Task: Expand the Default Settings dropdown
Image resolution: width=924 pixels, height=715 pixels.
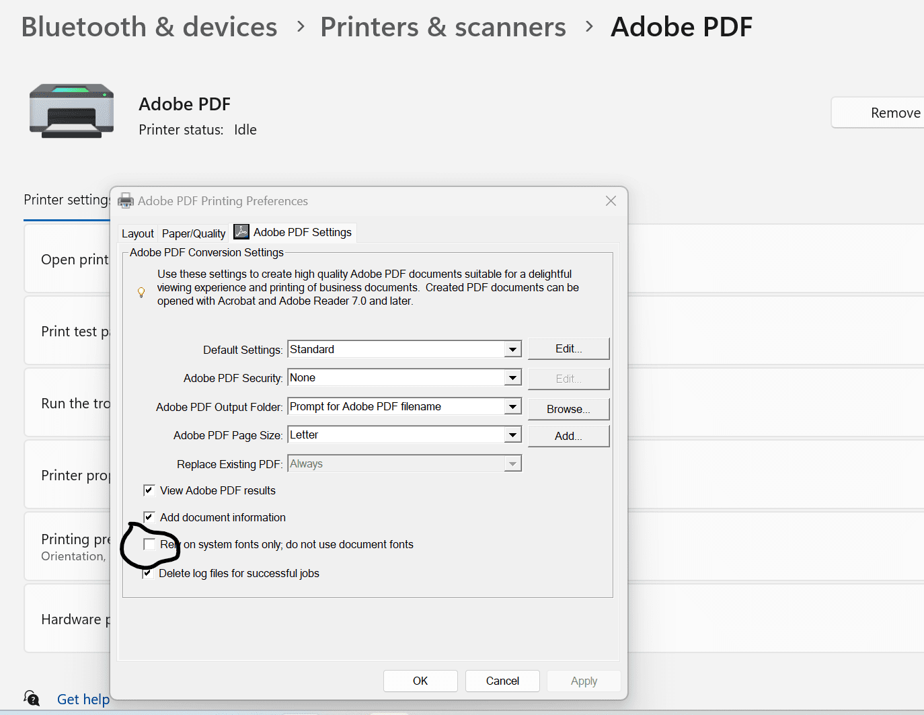Action: (512, 350)
